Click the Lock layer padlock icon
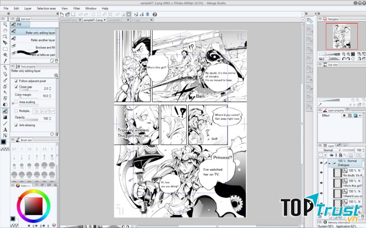 (340, 155)
